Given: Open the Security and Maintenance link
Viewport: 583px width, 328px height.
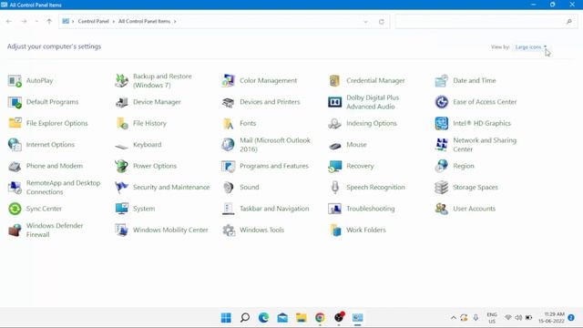Looking at the screenshot, I should tap(171, 188).
